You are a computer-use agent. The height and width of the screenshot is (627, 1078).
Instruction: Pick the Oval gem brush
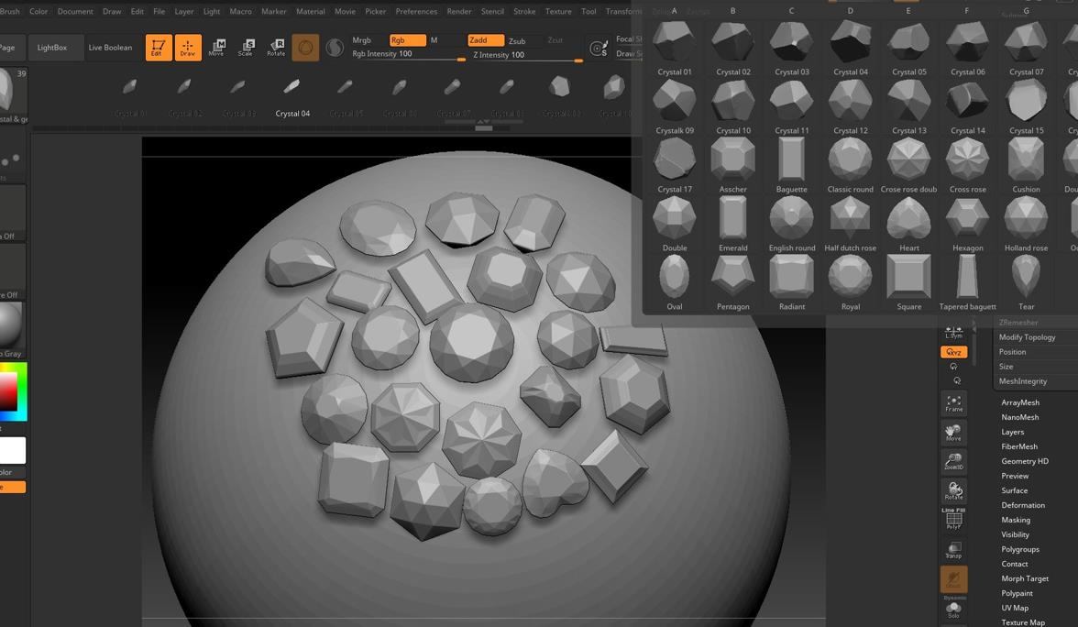pyautogui.click(x=674, y=282)
